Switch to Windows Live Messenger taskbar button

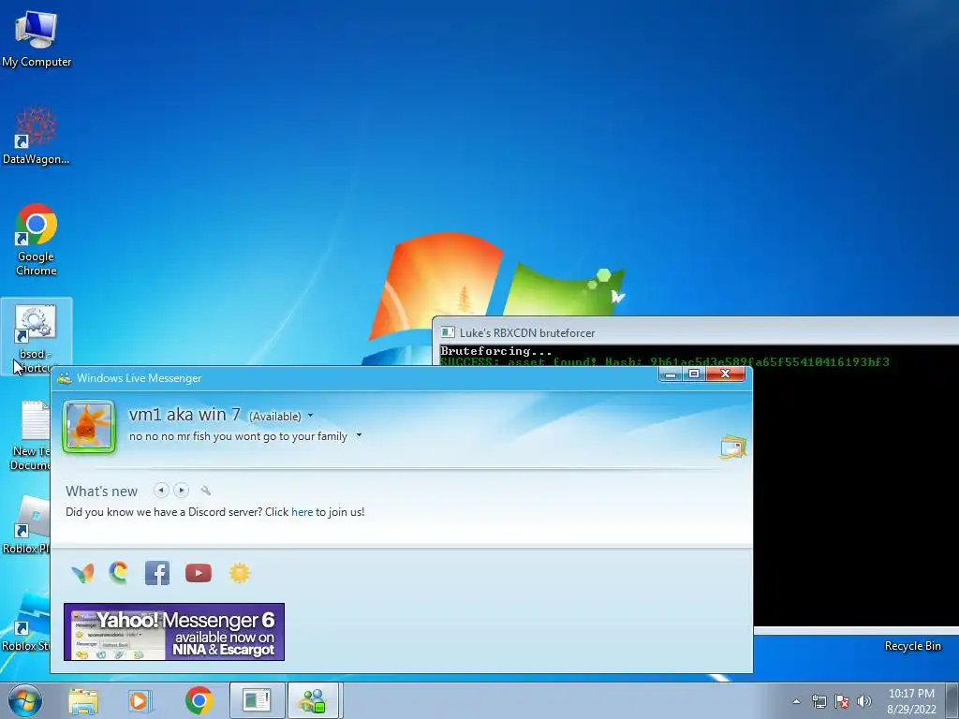(313, 700)
